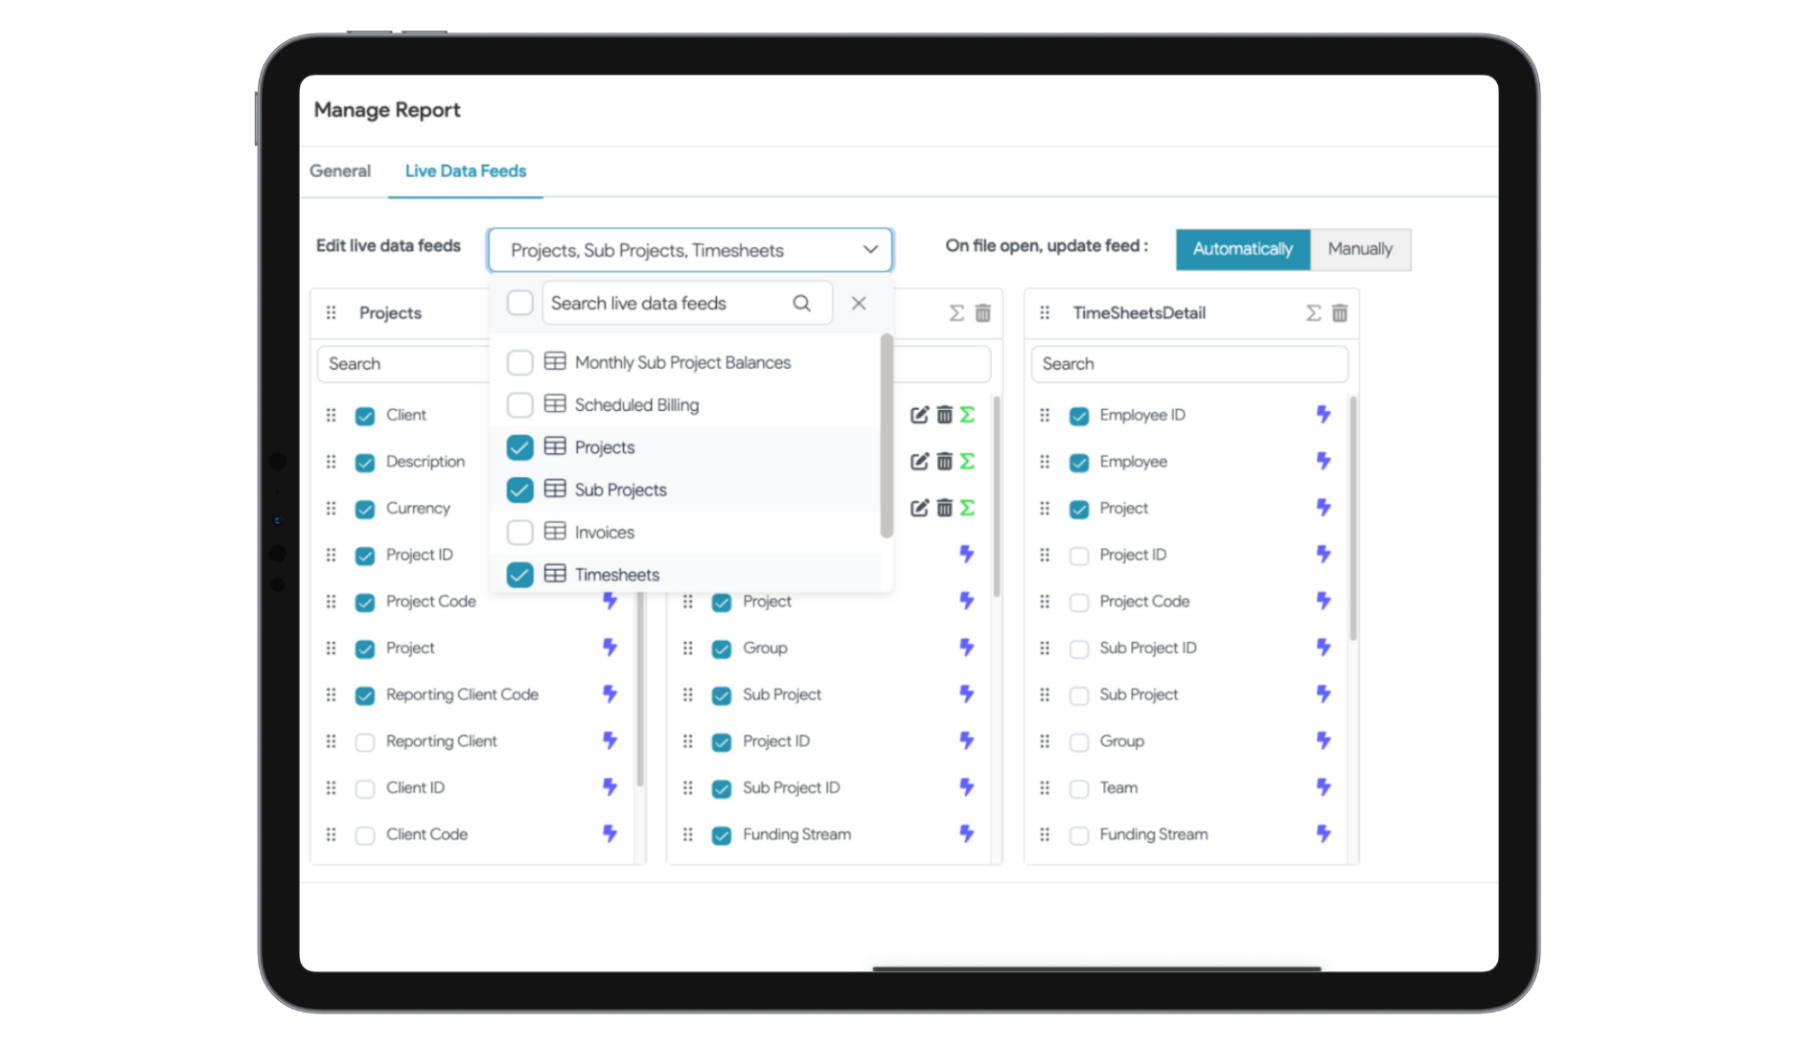Click the search magnifier in live data feeds
The width and height of the screenshot is (1797, 1048).
(801, 304)
